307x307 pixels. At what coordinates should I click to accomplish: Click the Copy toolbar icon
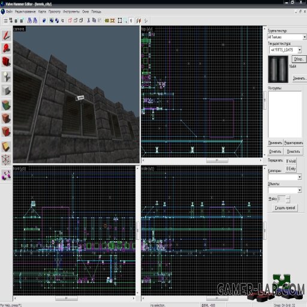click(94, 20)
